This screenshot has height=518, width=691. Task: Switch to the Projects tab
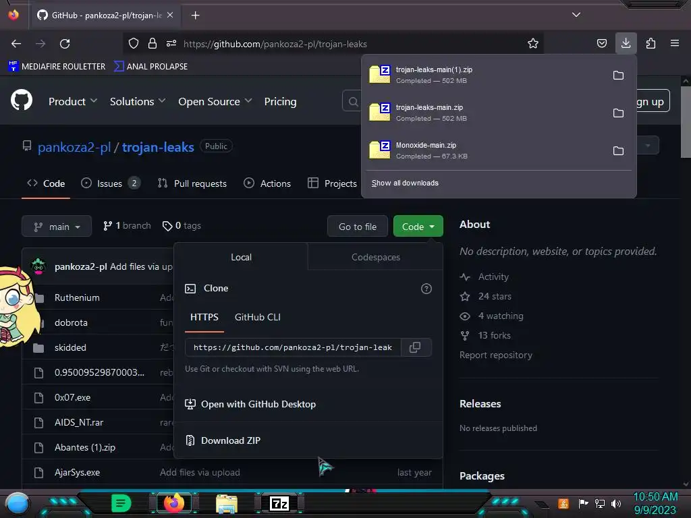pyautogui.click(x=332, y=183)
